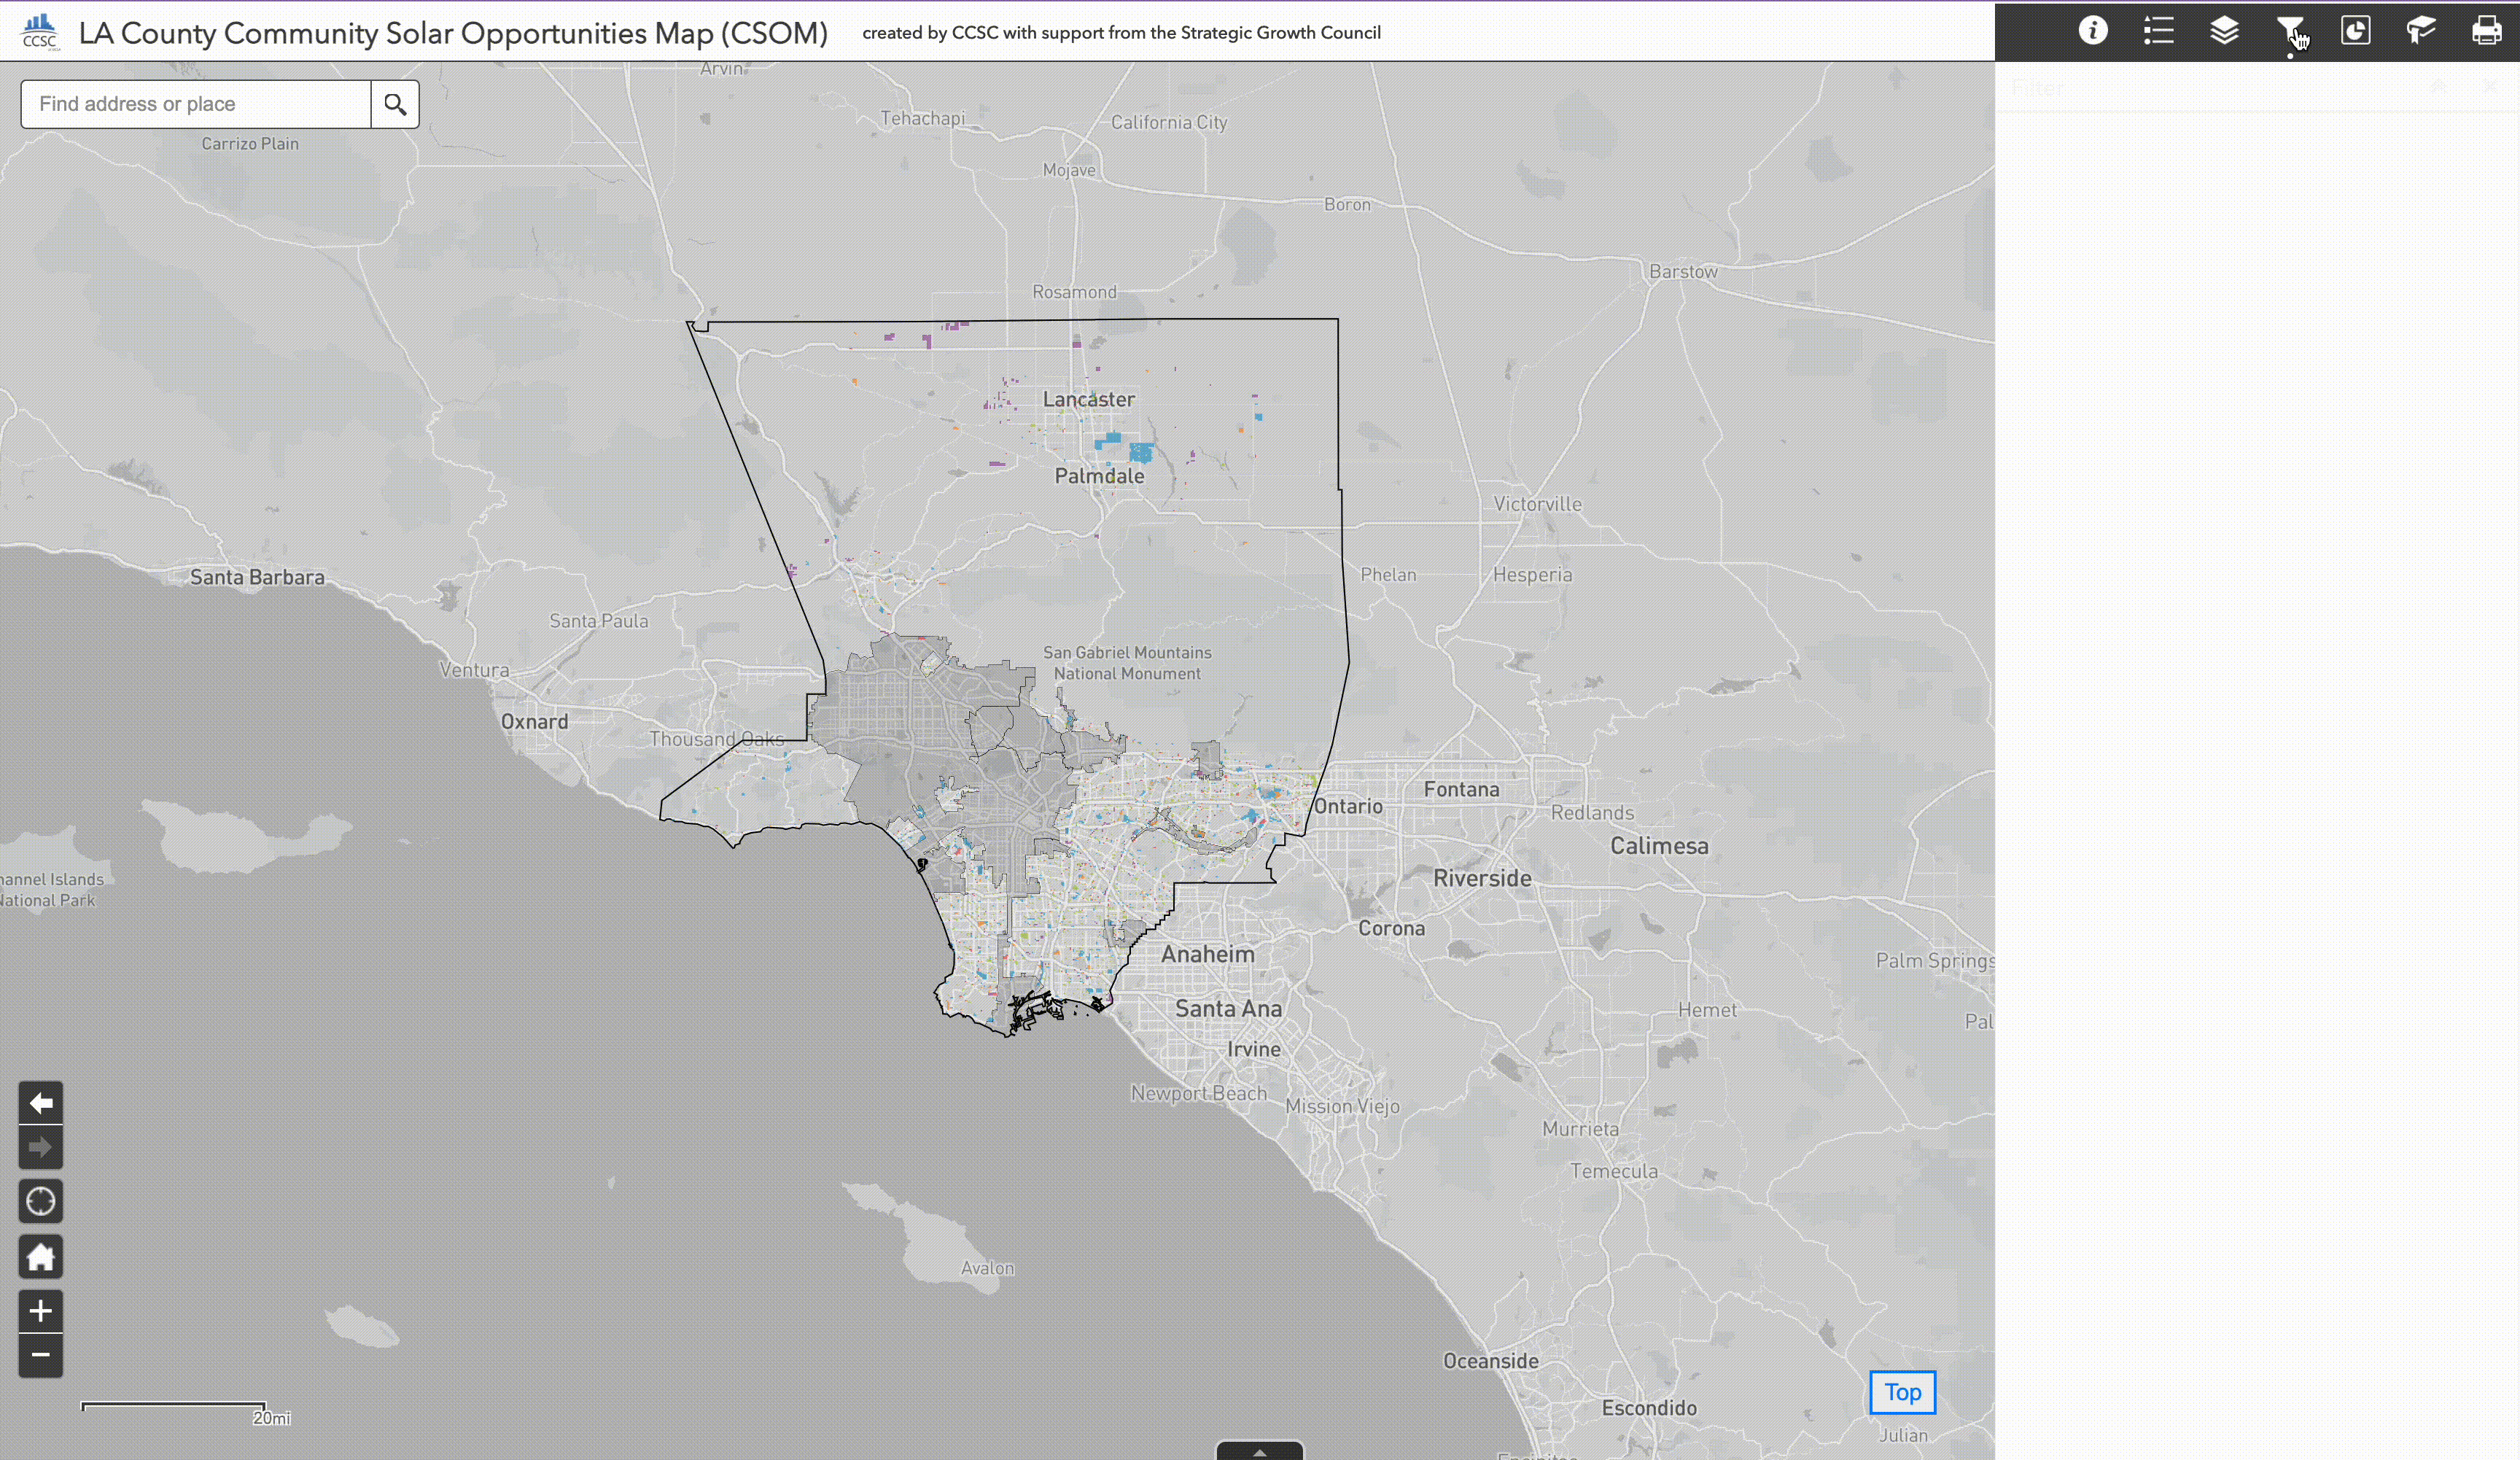Go to the next map extent
The image size is (2520, 1460).
click(41, 1148)
